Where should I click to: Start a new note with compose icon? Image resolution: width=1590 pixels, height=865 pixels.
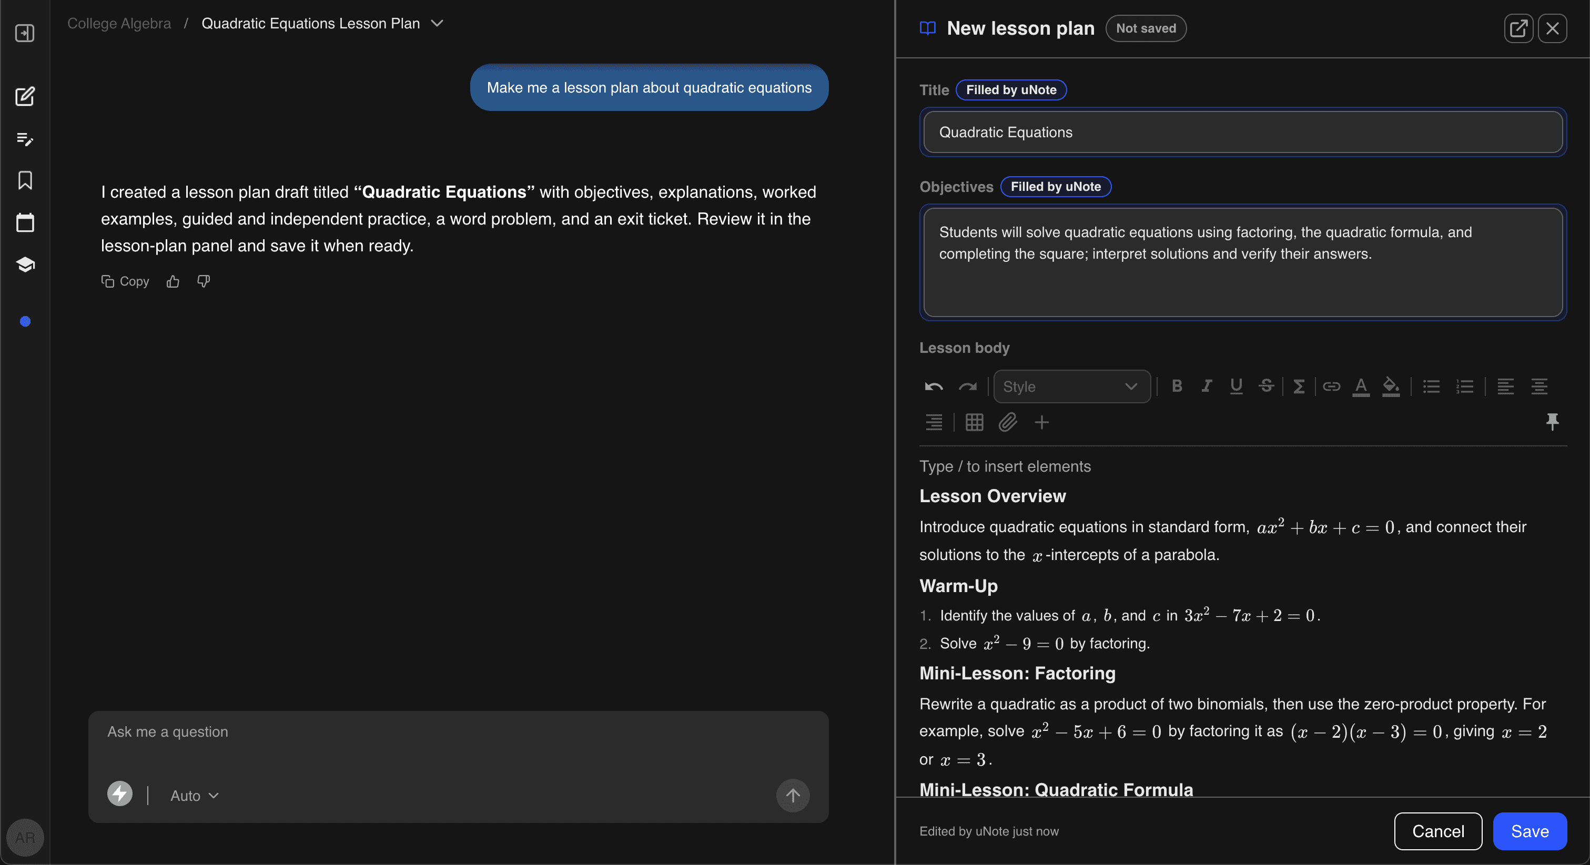point(25,96)
